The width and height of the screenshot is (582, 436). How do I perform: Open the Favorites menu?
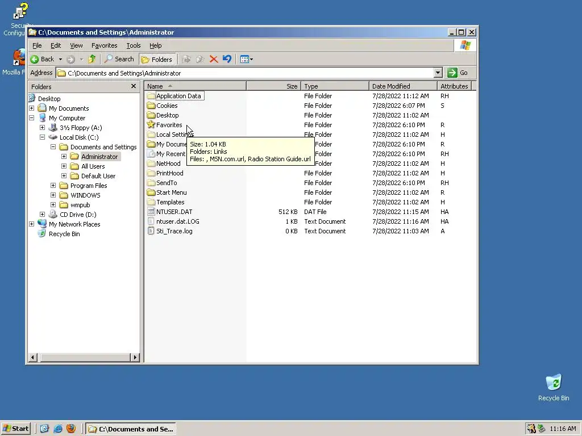click(105, 45)
